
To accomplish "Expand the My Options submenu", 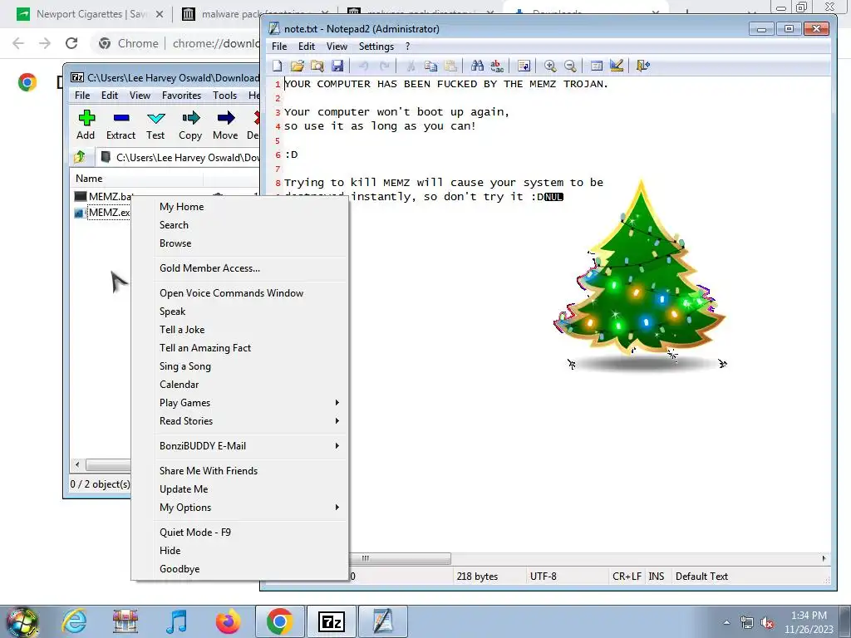I will coord(250,508).
